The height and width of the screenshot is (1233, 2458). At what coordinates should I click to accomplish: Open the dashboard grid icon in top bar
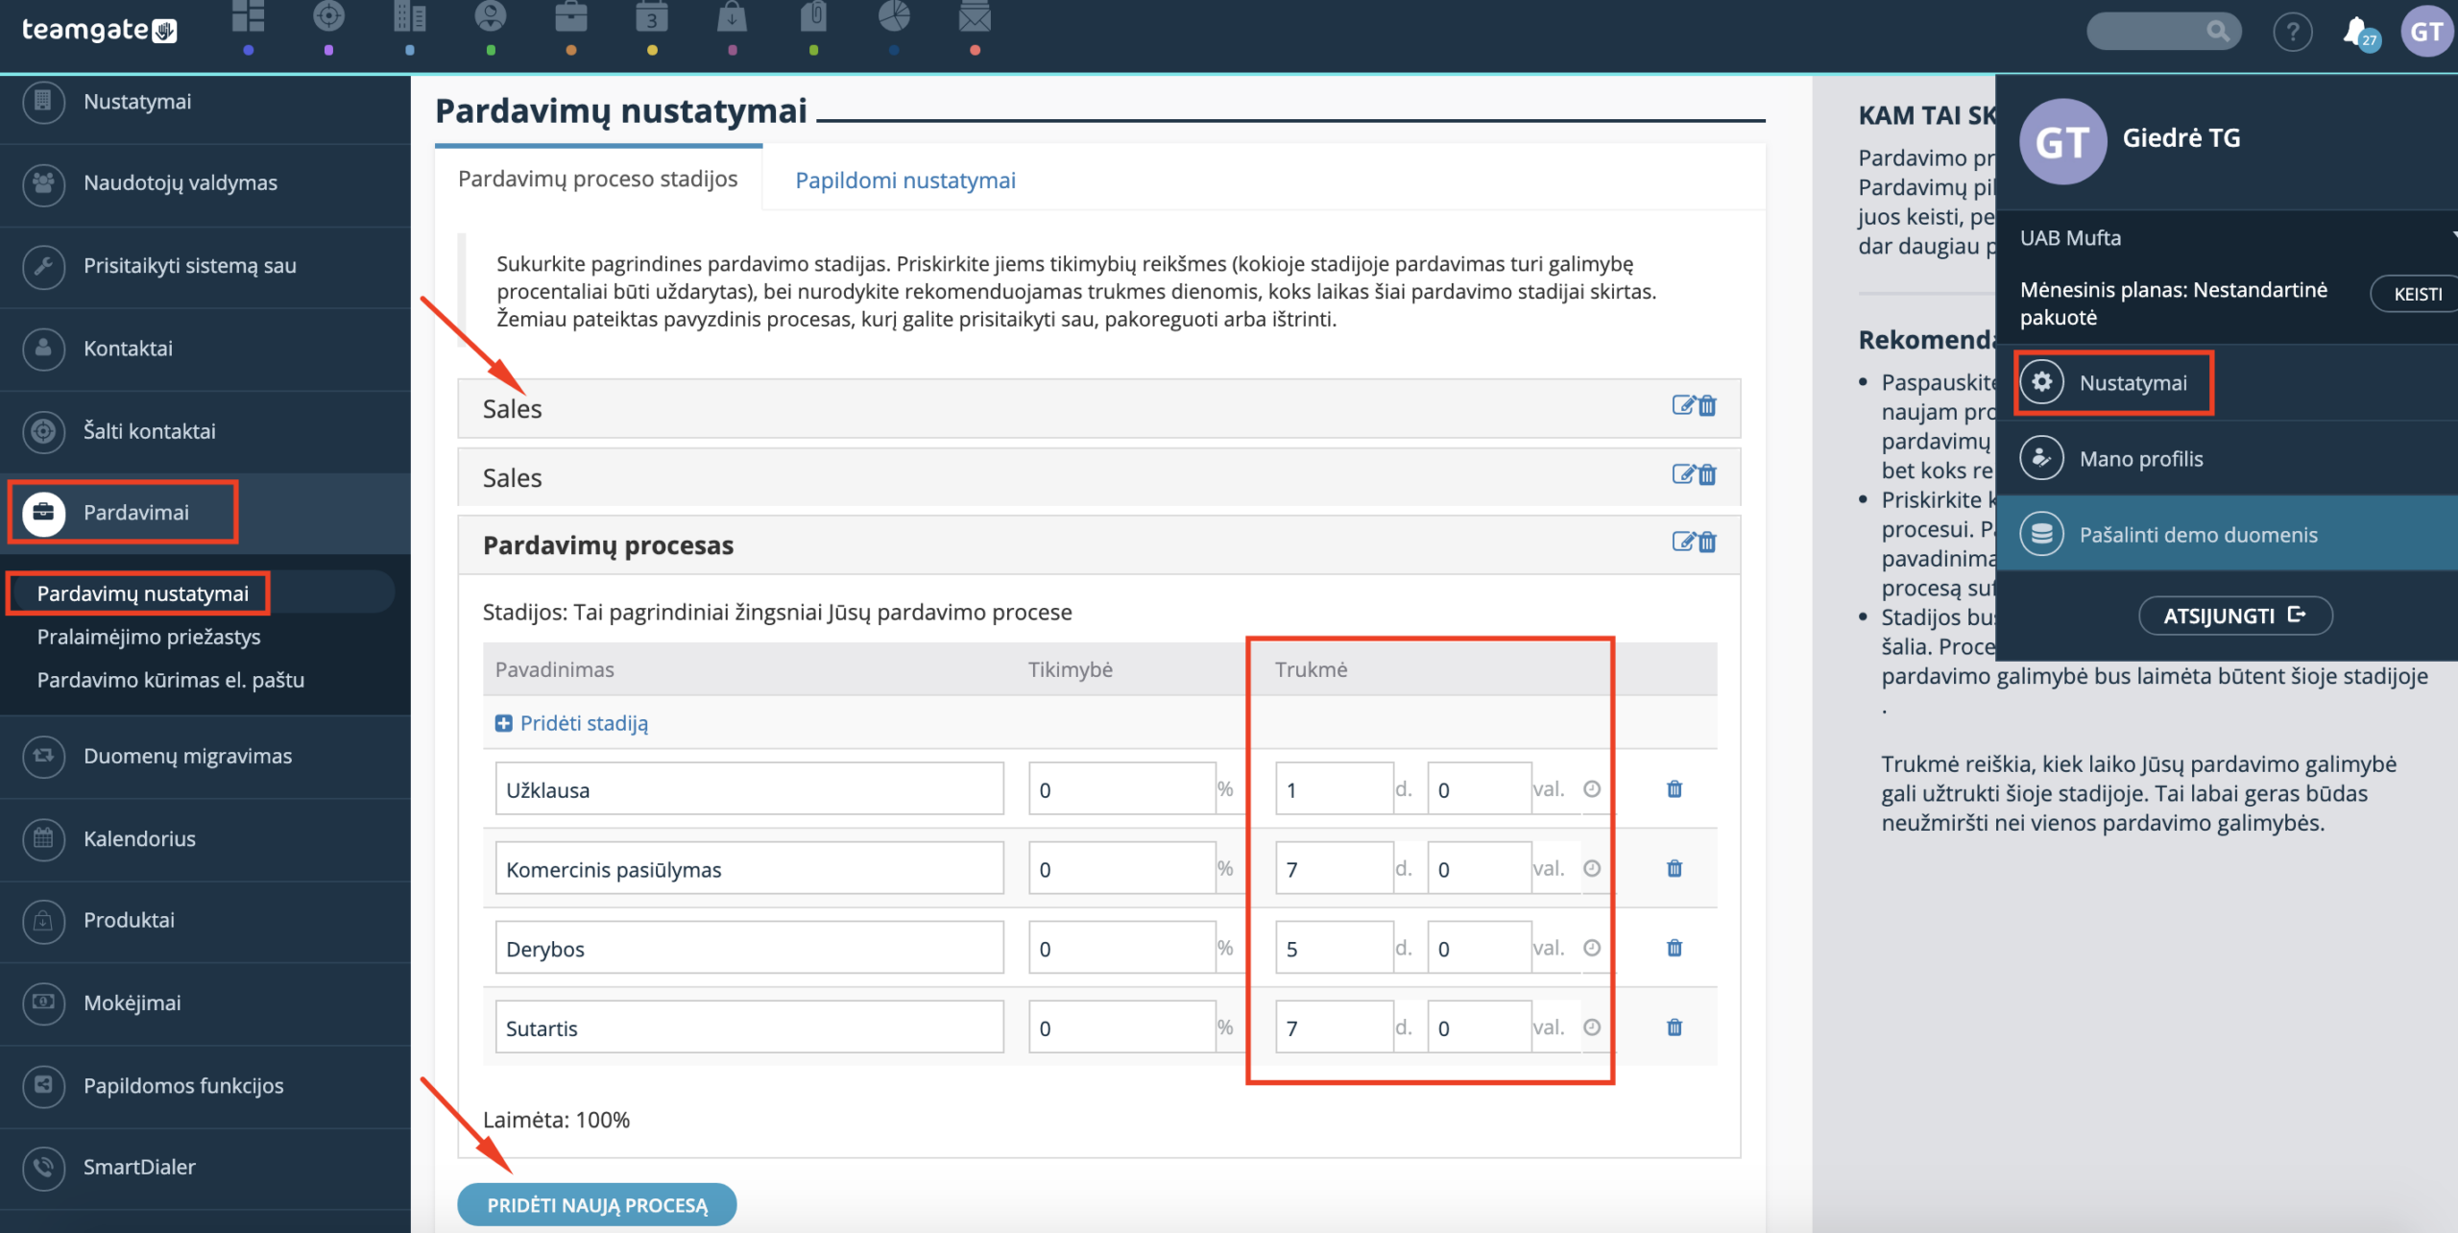[x=248, y=16]
